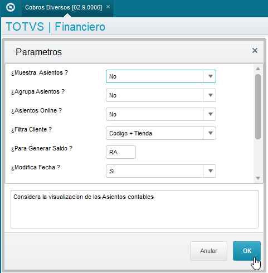The image size is (268, 273).
Task: Open Muestra Asientos dropdown arrow
Action: click(x=210, y=76)
